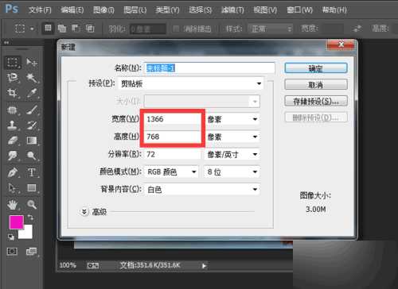Click the New Selection mode button

point(48,28)
